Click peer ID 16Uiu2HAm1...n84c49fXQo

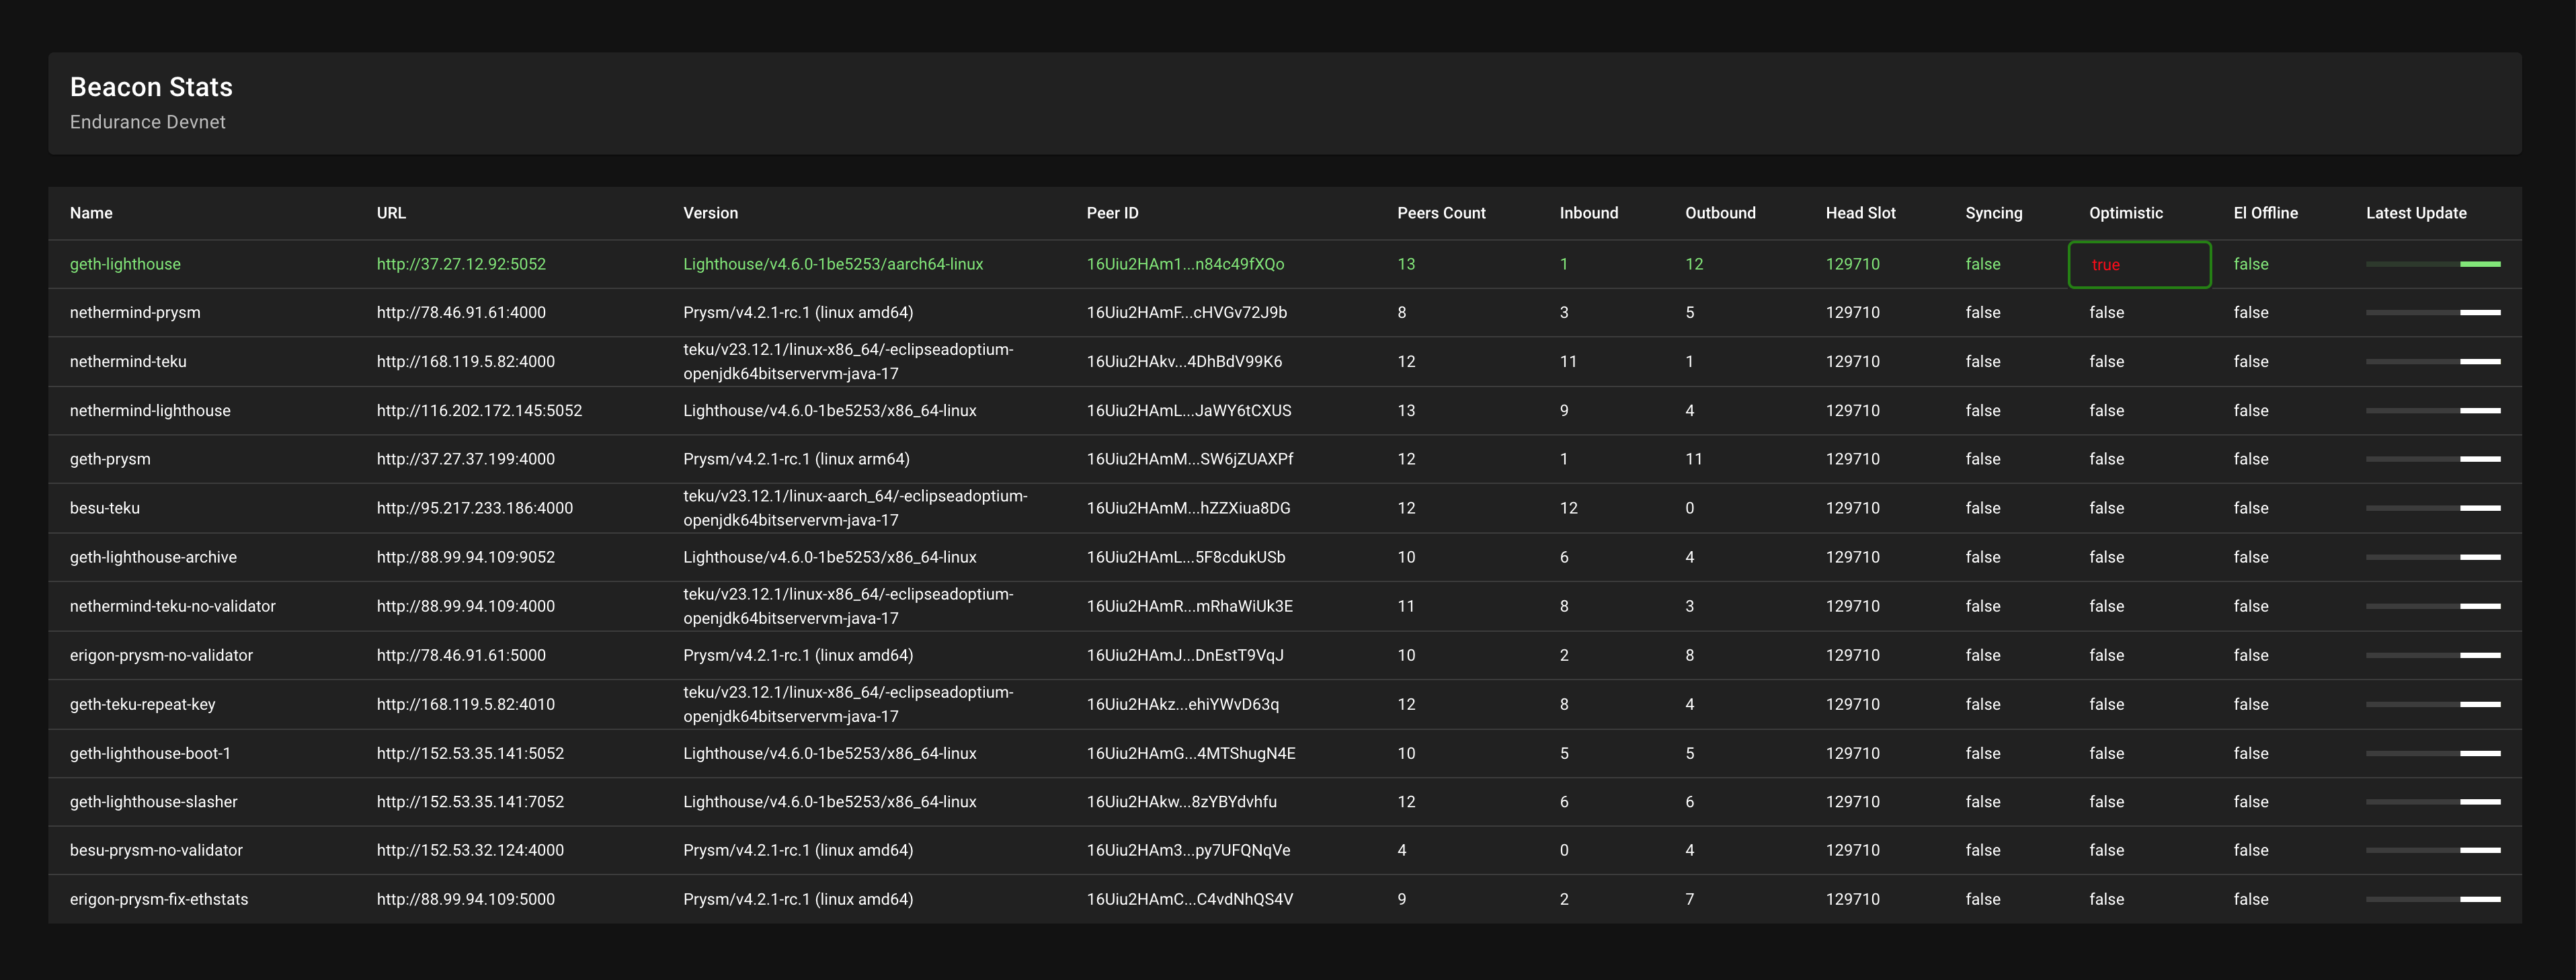pos(1186,264)
